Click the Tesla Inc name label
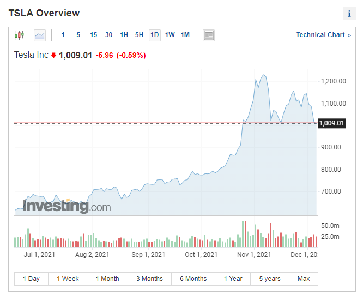 pos(31,55)
